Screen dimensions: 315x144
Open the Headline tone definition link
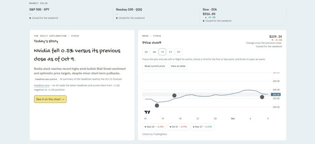(41, 85)
